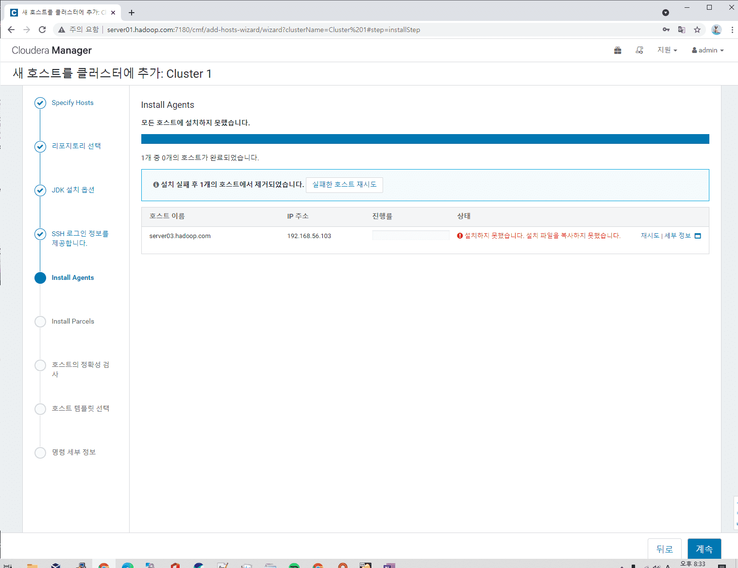Open the running commands scroll icon
The height and width of the screenshot is (568, 738).
coord(639,50)
